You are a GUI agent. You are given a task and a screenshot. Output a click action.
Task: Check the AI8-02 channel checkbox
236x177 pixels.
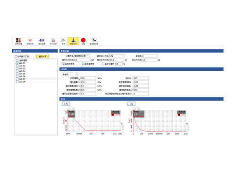tap(17, 66)
